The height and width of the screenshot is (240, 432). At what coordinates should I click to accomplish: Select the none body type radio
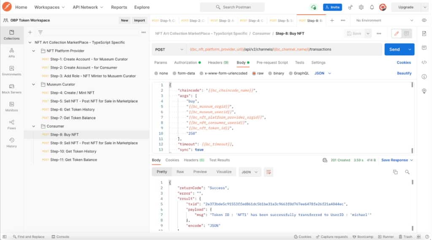tap(156, 73)
